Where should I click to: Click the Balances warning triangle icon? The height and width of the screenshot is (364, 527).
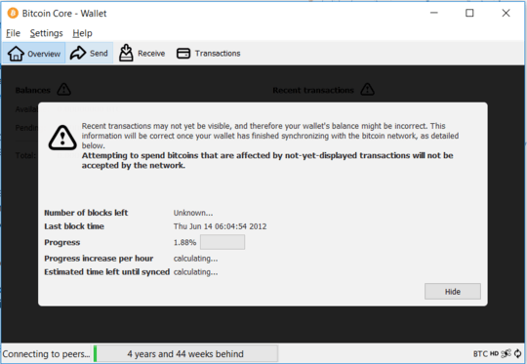pos(63,90)
